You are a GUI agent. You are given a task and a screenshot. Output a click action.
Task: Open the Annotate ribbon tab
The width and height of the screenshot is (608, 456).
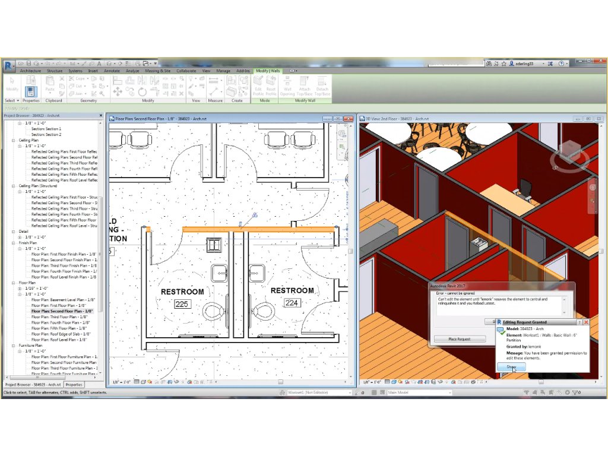pos(112,71)
